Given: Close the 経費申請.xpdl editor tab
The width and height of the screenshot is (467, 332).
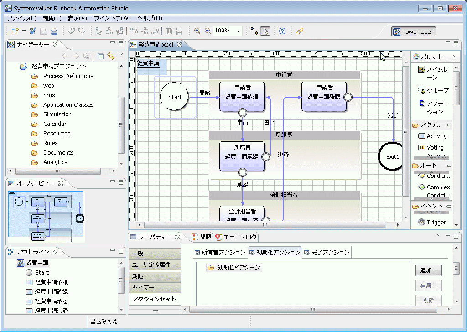Looking at the screenshot, I should 179,45.
